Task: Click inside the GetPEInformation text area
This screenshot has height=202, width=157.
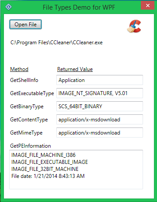Action: (x=76, y=170)
